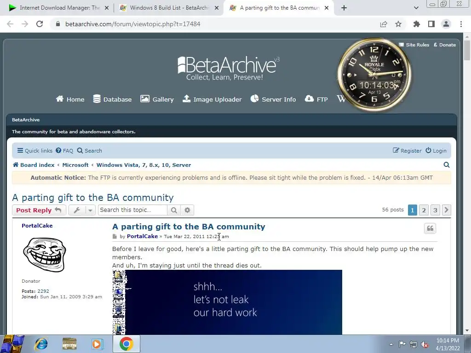
Task: Click the next page arrow button
Action: [x=446, y=210]
